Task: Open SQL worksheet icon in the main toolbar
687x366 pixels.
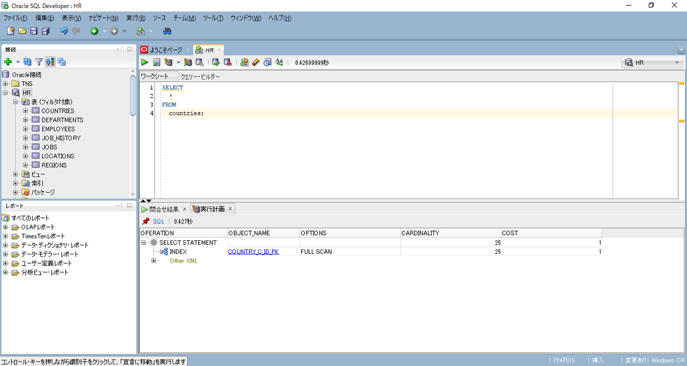Action: tap(141, 31)
